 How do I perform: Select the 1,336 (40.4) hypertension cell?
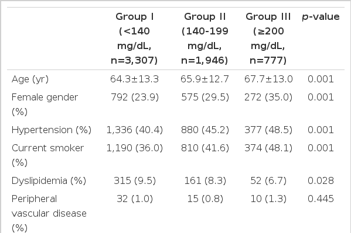click(x=135, y=130)
